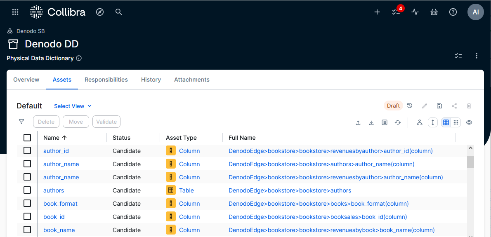Click the upload import icon
This screenshot has width=491, height=237.
point(358,122)
